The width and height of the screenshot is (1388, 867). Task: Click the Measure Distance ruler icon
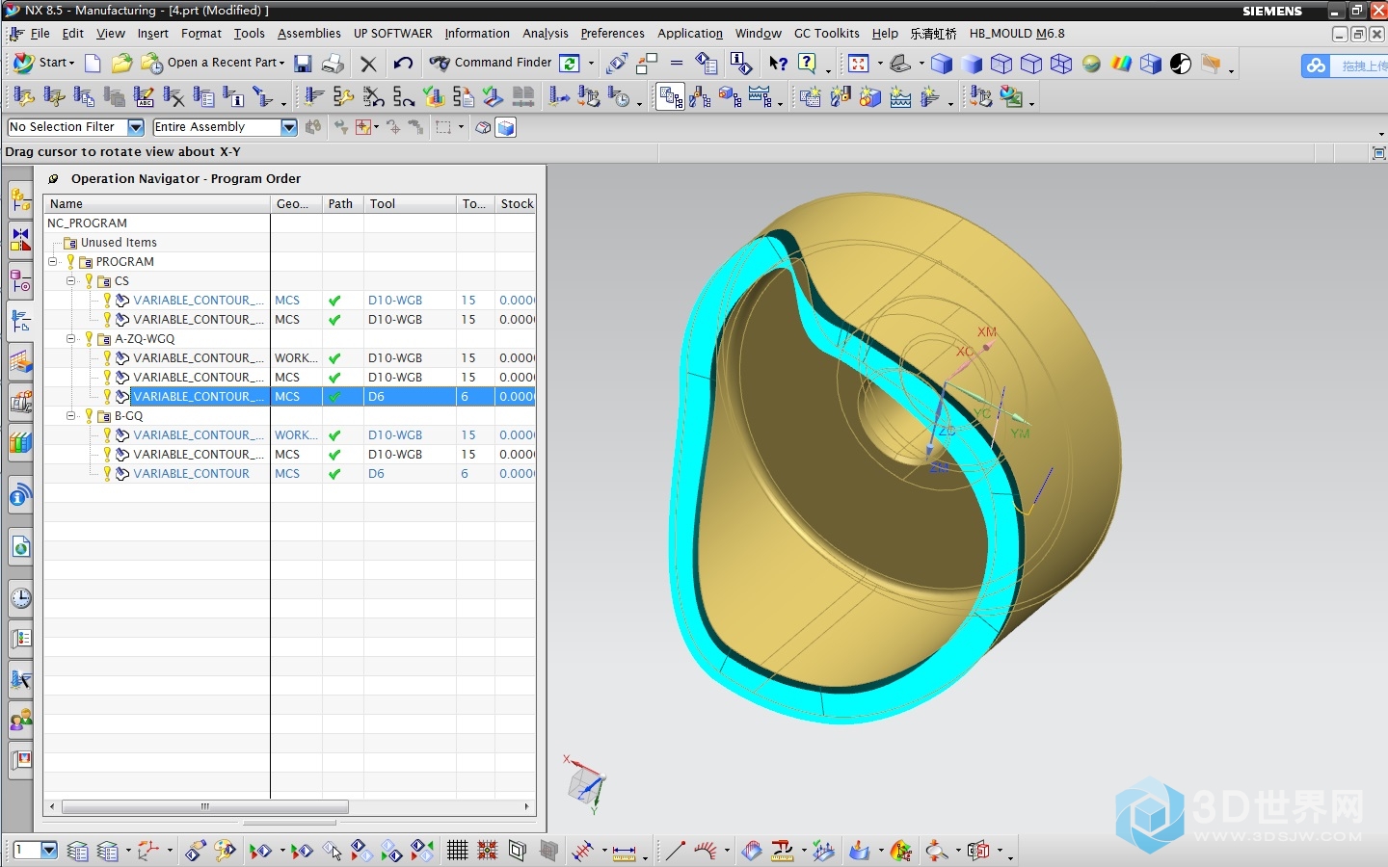click(624, 852)
